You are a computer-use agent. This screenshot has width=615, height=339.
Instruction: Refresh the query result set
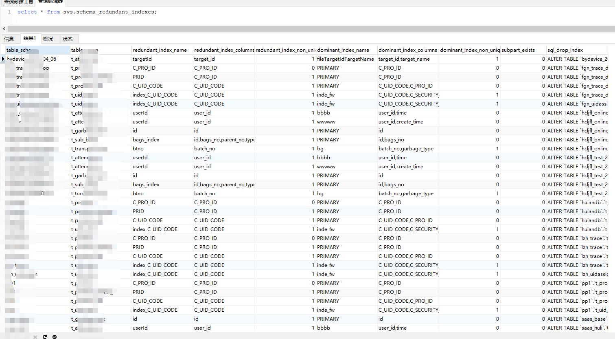click(x=46, y=337)
